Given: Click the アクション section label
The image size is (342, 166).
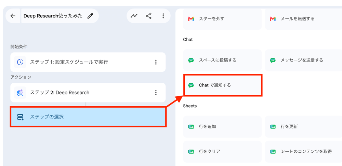Looking at the screenshot, I should pos(21,77).
